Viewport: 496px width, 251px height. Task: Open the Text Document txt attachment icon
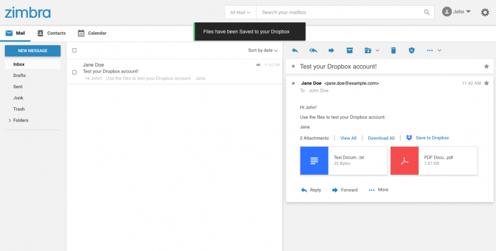(x=314, y=161)
